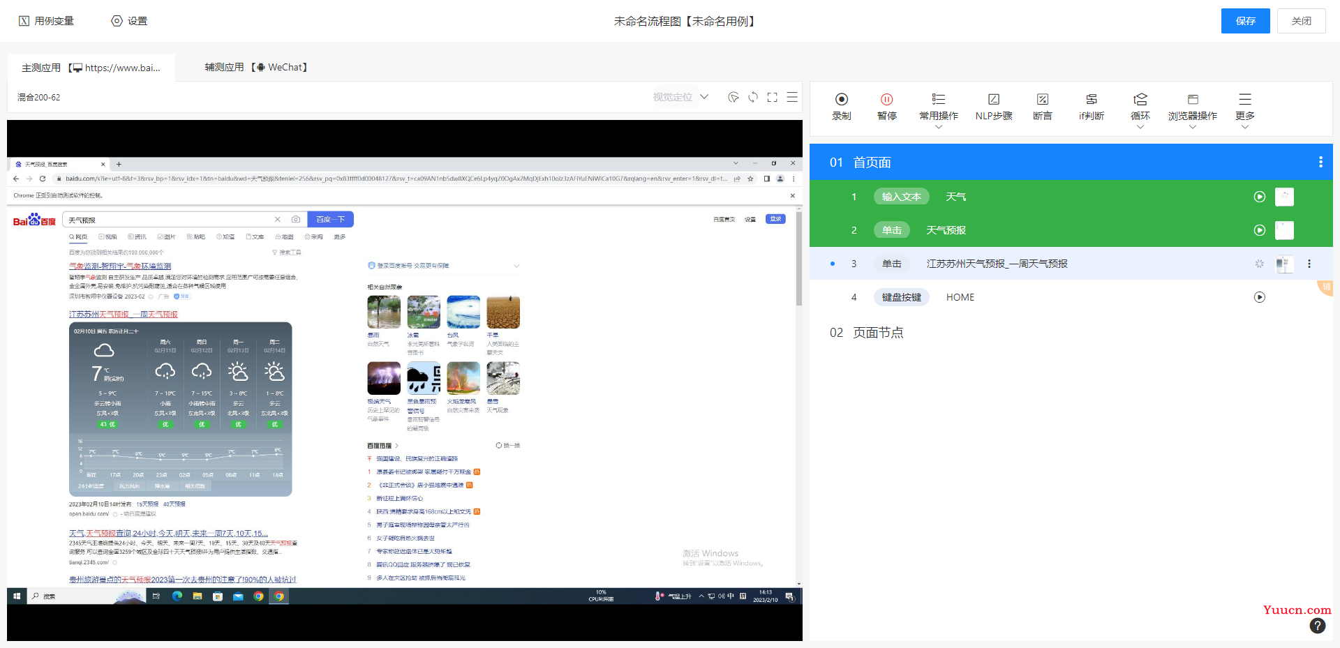Select the 01 首页面 header
The image size is (1340, 648).
tap(1071, 162)
